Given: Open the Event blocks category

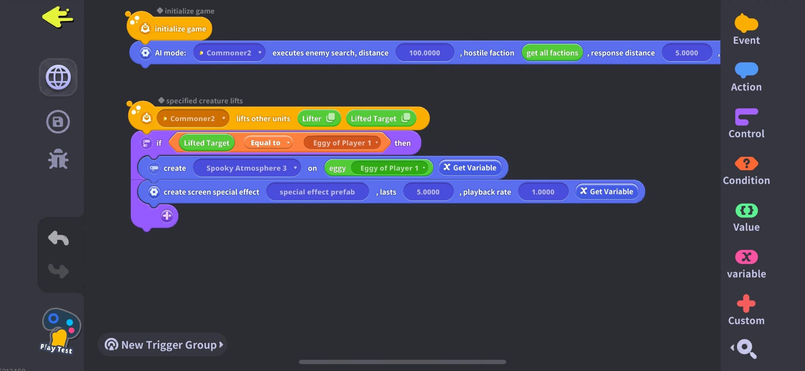Looking at the screenshot, I should click(x=746, y=30).
